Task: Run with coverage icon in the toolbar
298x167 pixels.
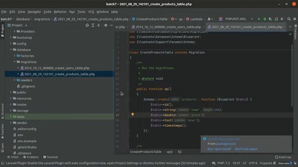Action: pos(270,19)
